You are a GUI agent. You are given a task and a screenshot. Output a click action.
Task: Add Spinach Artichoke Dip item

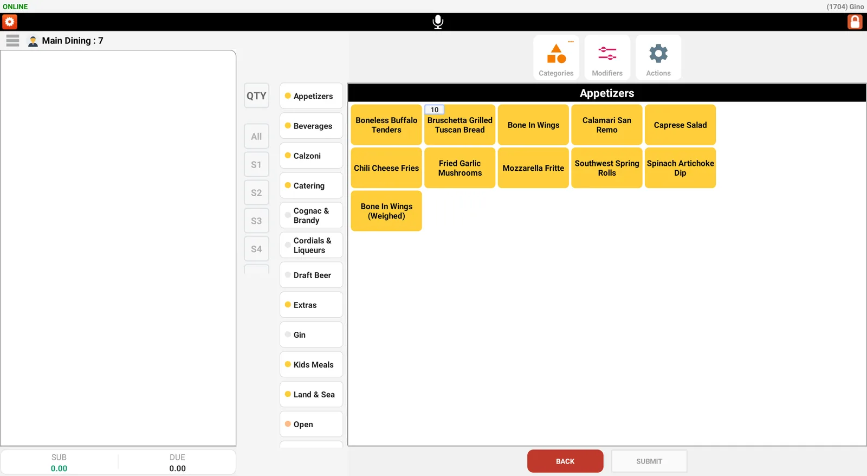pyautogui.click(x=680, y=168)
